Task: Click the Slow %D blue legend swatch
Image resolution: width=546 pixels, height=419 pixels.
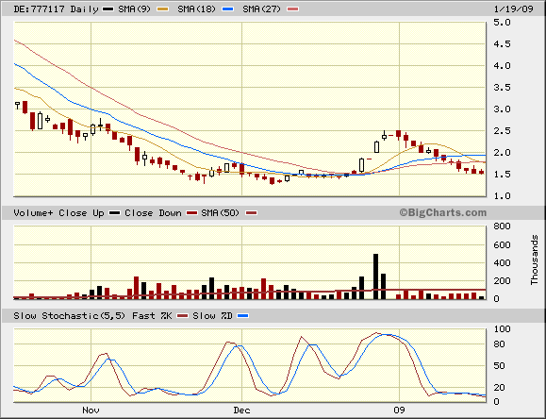Action: coord(242,316)
